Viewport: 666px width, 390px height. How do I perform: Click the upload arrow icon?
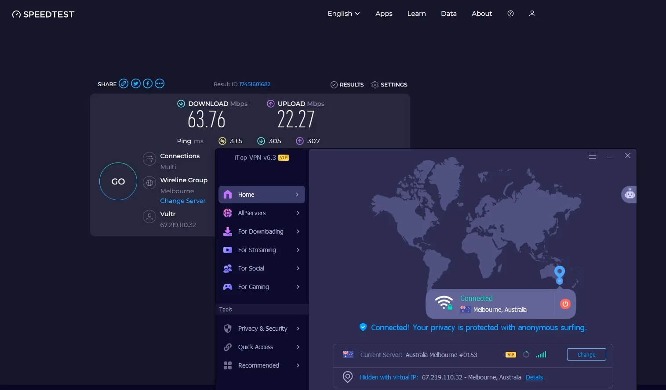[271, 104]
